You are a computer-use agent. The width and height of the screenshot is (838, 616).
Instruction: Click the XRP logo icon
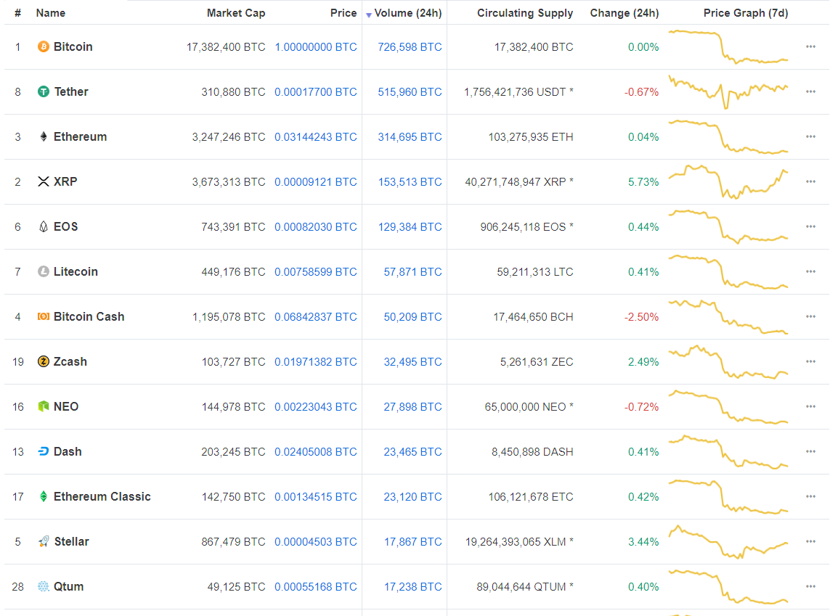click(x=44, y=181)
